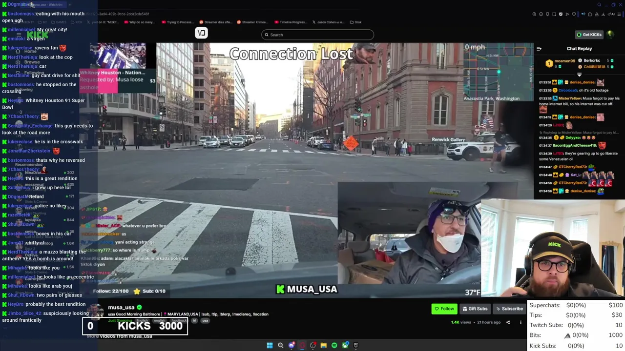Click the browser account person icon
The width and height of the screenshot is (625, 351).
[597, 14]
